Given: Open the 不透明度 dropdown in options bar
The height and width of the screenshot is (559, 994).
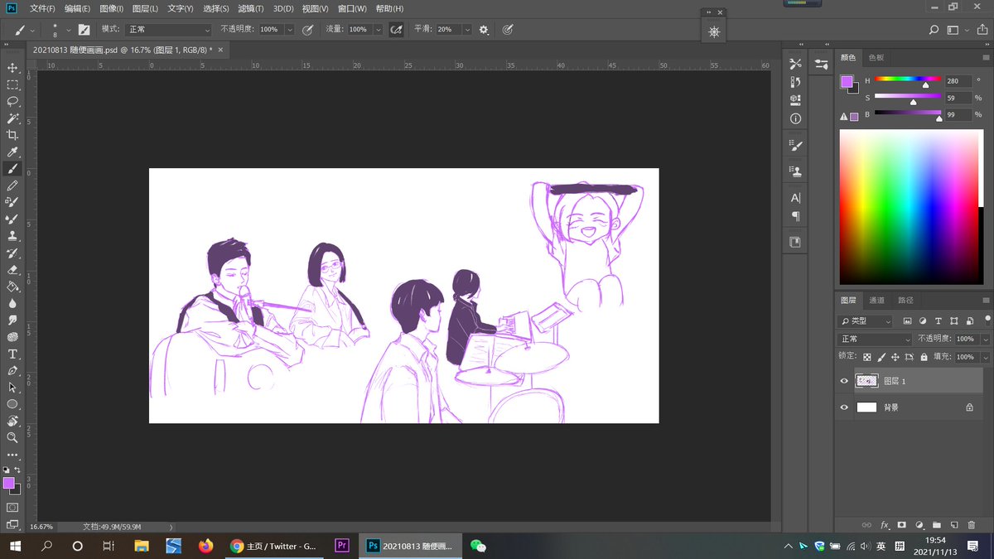Looking at the screenshot, I should coord(289,29).
